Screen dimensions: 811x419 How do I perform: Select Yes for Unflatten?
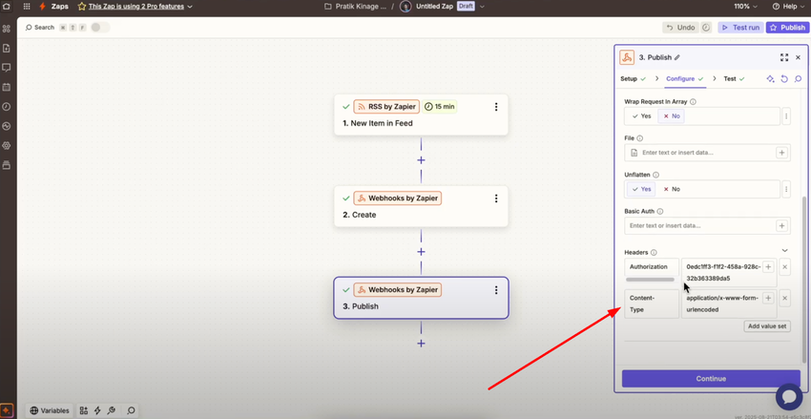641,189
